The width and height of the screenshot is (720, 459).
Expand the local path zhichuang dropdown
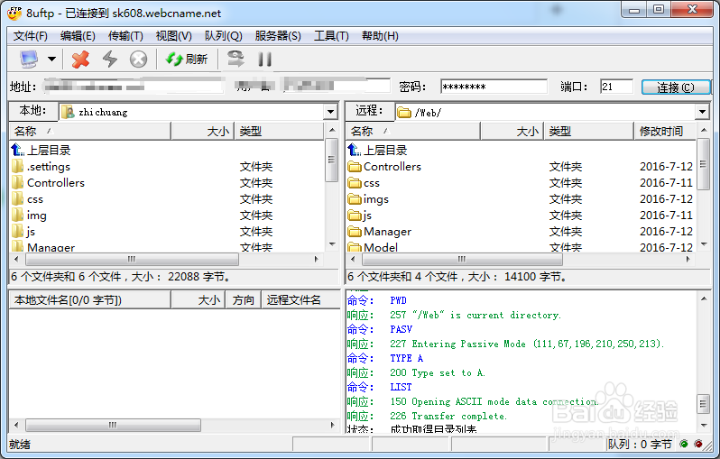click(x=330, y=112)
